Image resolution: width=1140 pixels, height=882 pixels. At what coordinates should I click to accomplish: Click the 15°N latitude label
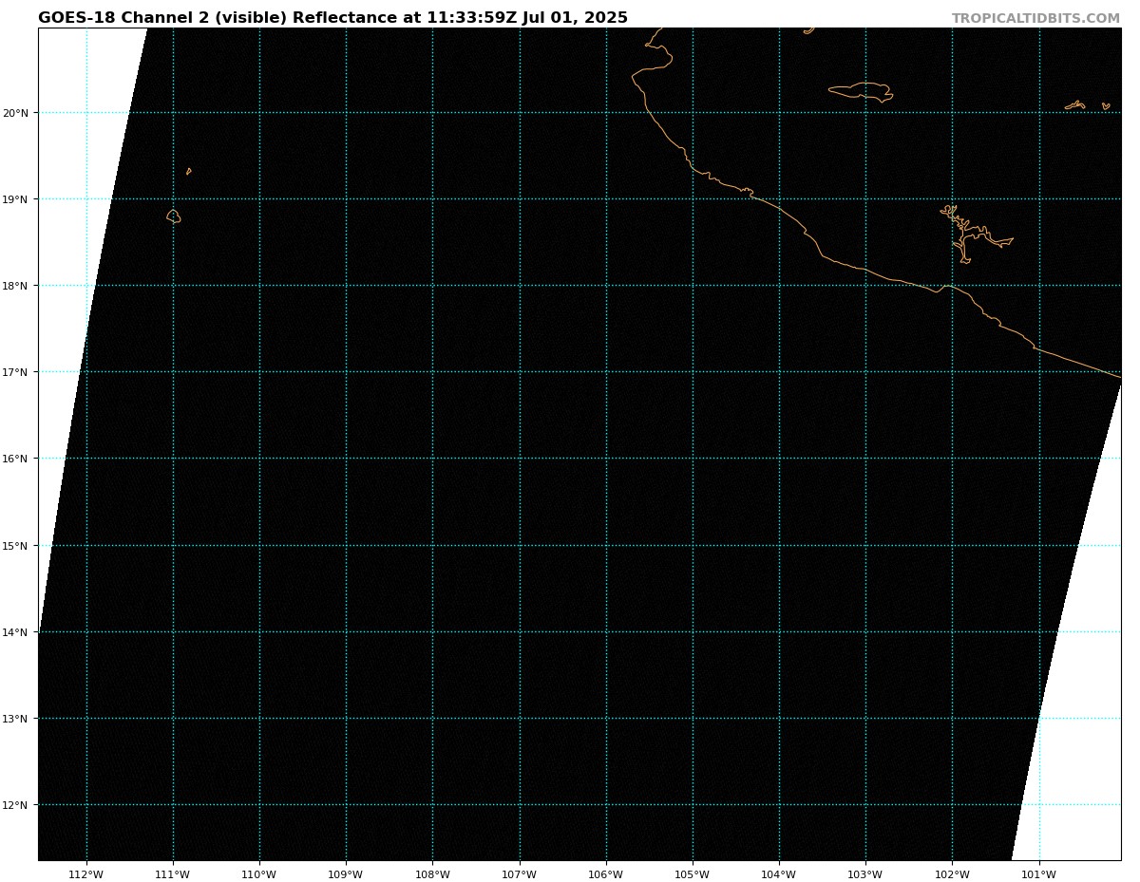pyautogui.click(x=15, y=546)
